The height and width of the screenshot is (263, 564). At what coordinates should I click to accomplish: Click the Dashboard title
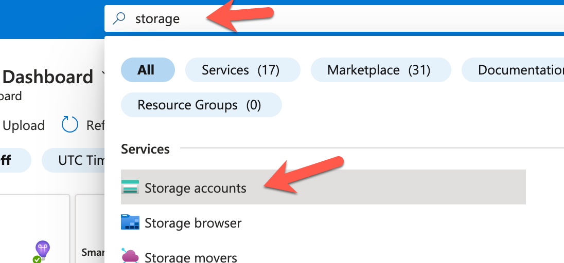pos(47,77)
